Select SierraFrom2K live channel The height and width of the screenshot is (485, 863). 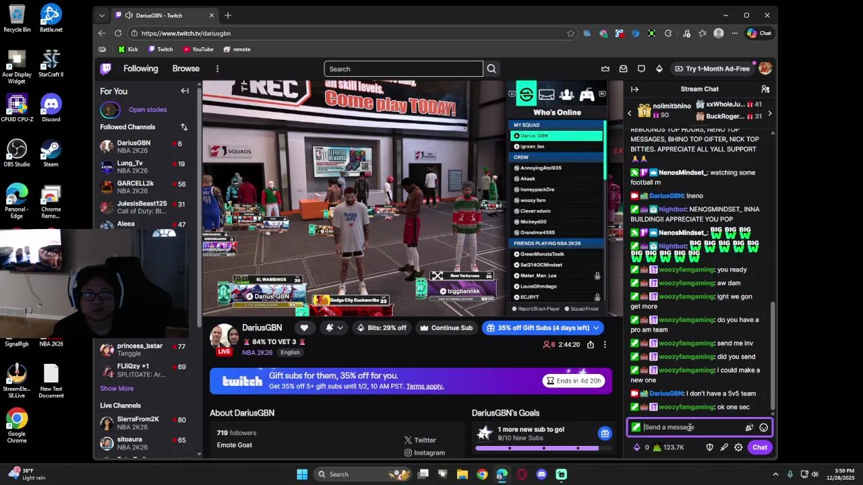pos(143,423)
